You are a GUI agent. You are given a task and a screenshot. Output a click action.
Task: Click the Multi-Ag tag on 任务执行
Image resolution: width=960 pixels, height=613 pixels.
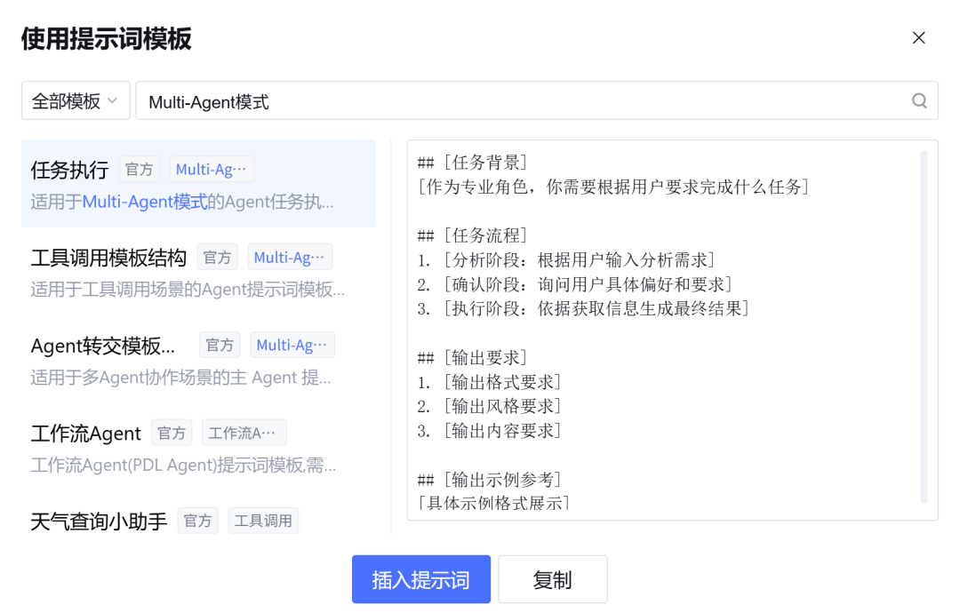pyautogui.click(x=212, y=169)
